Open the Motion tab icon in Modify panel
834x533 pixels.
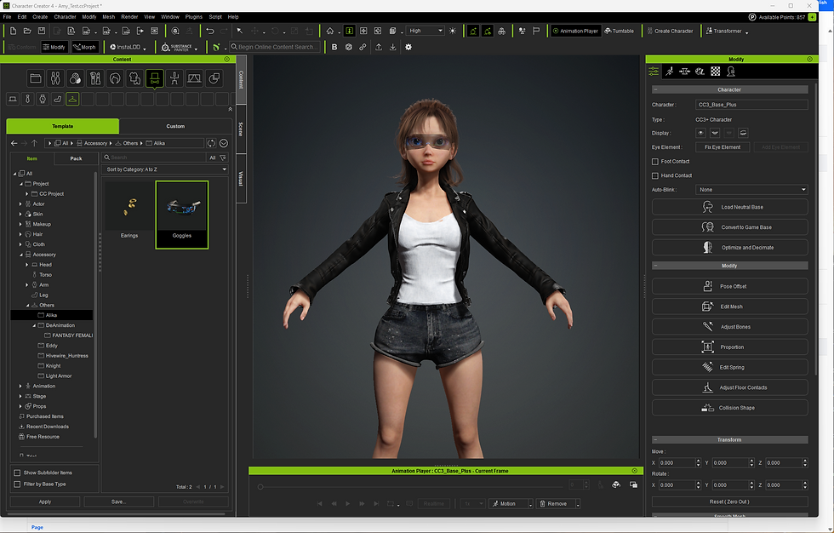(669, 72)
